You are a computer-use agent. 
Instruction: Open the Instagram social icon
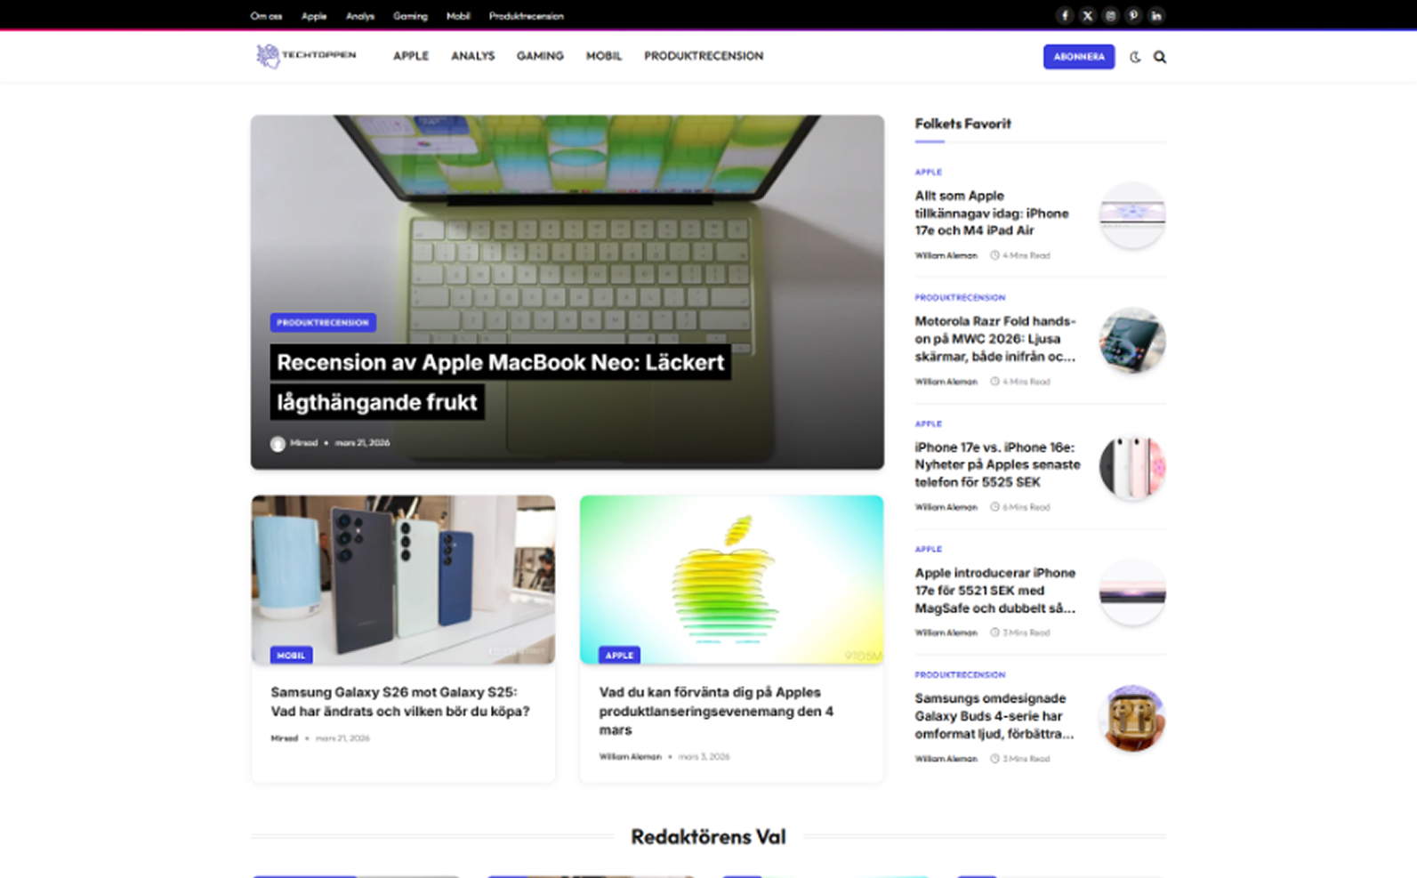(1110, 15)
